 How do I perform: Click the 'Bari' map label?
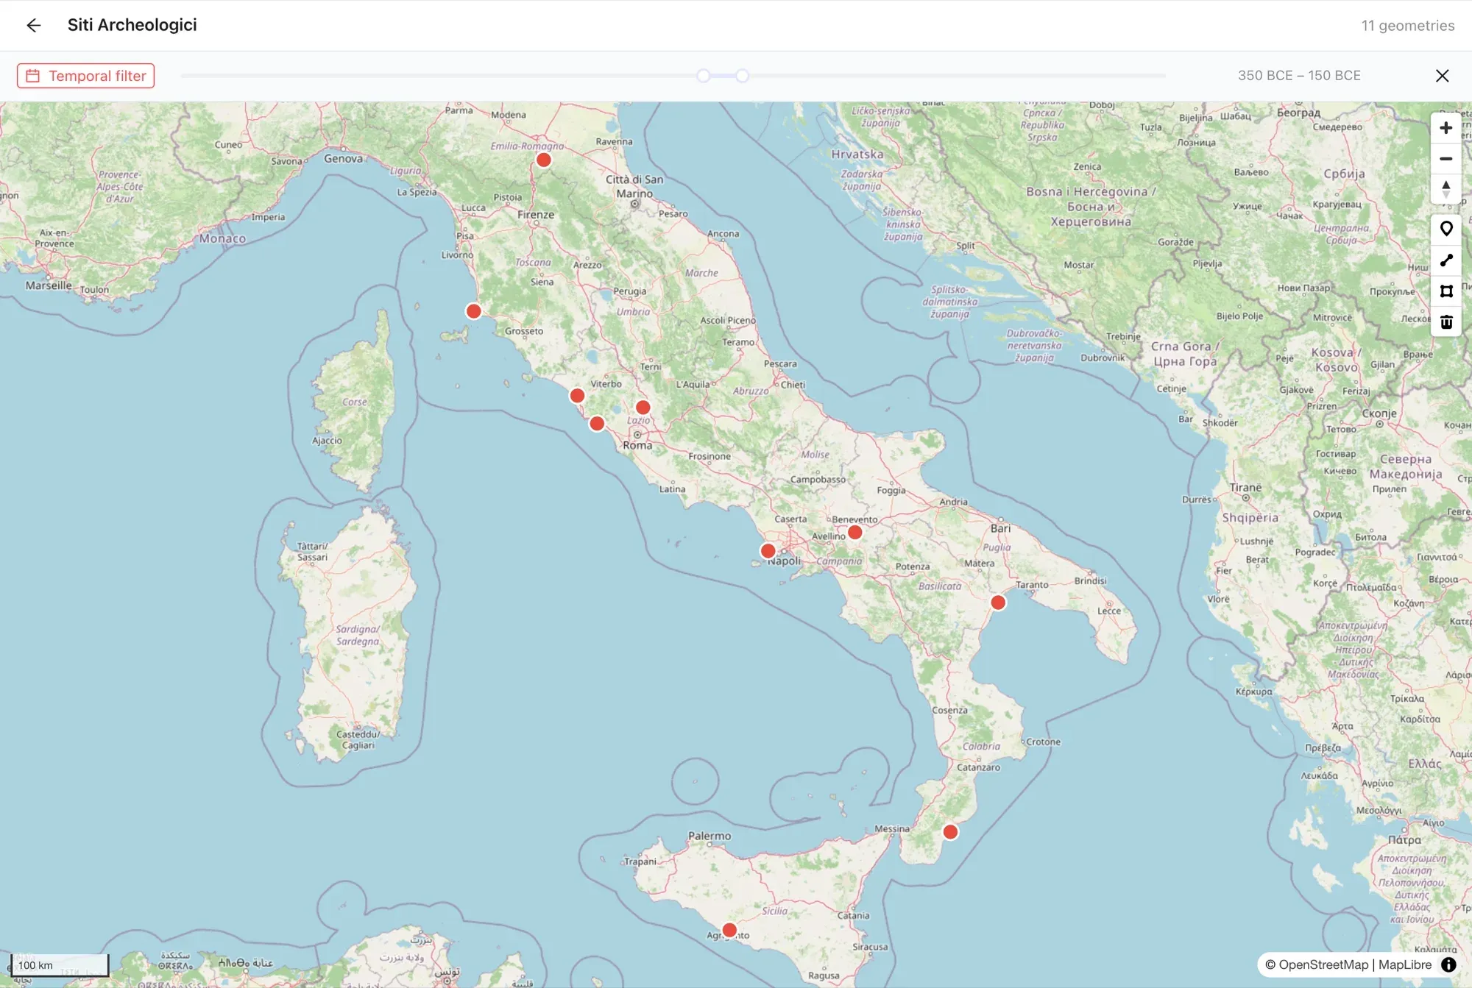[x=1000, y=528]
